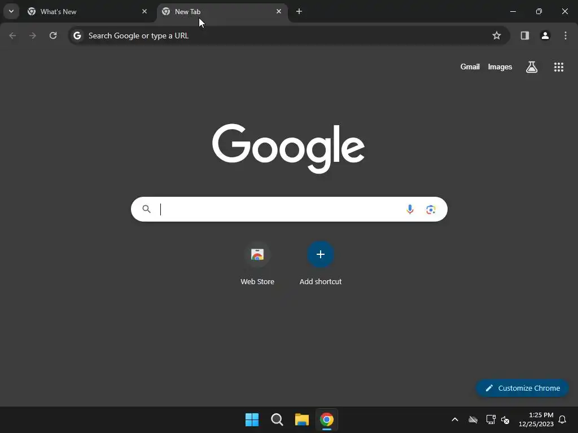Focus the Search Google or type a URL bar

[289, 36]
